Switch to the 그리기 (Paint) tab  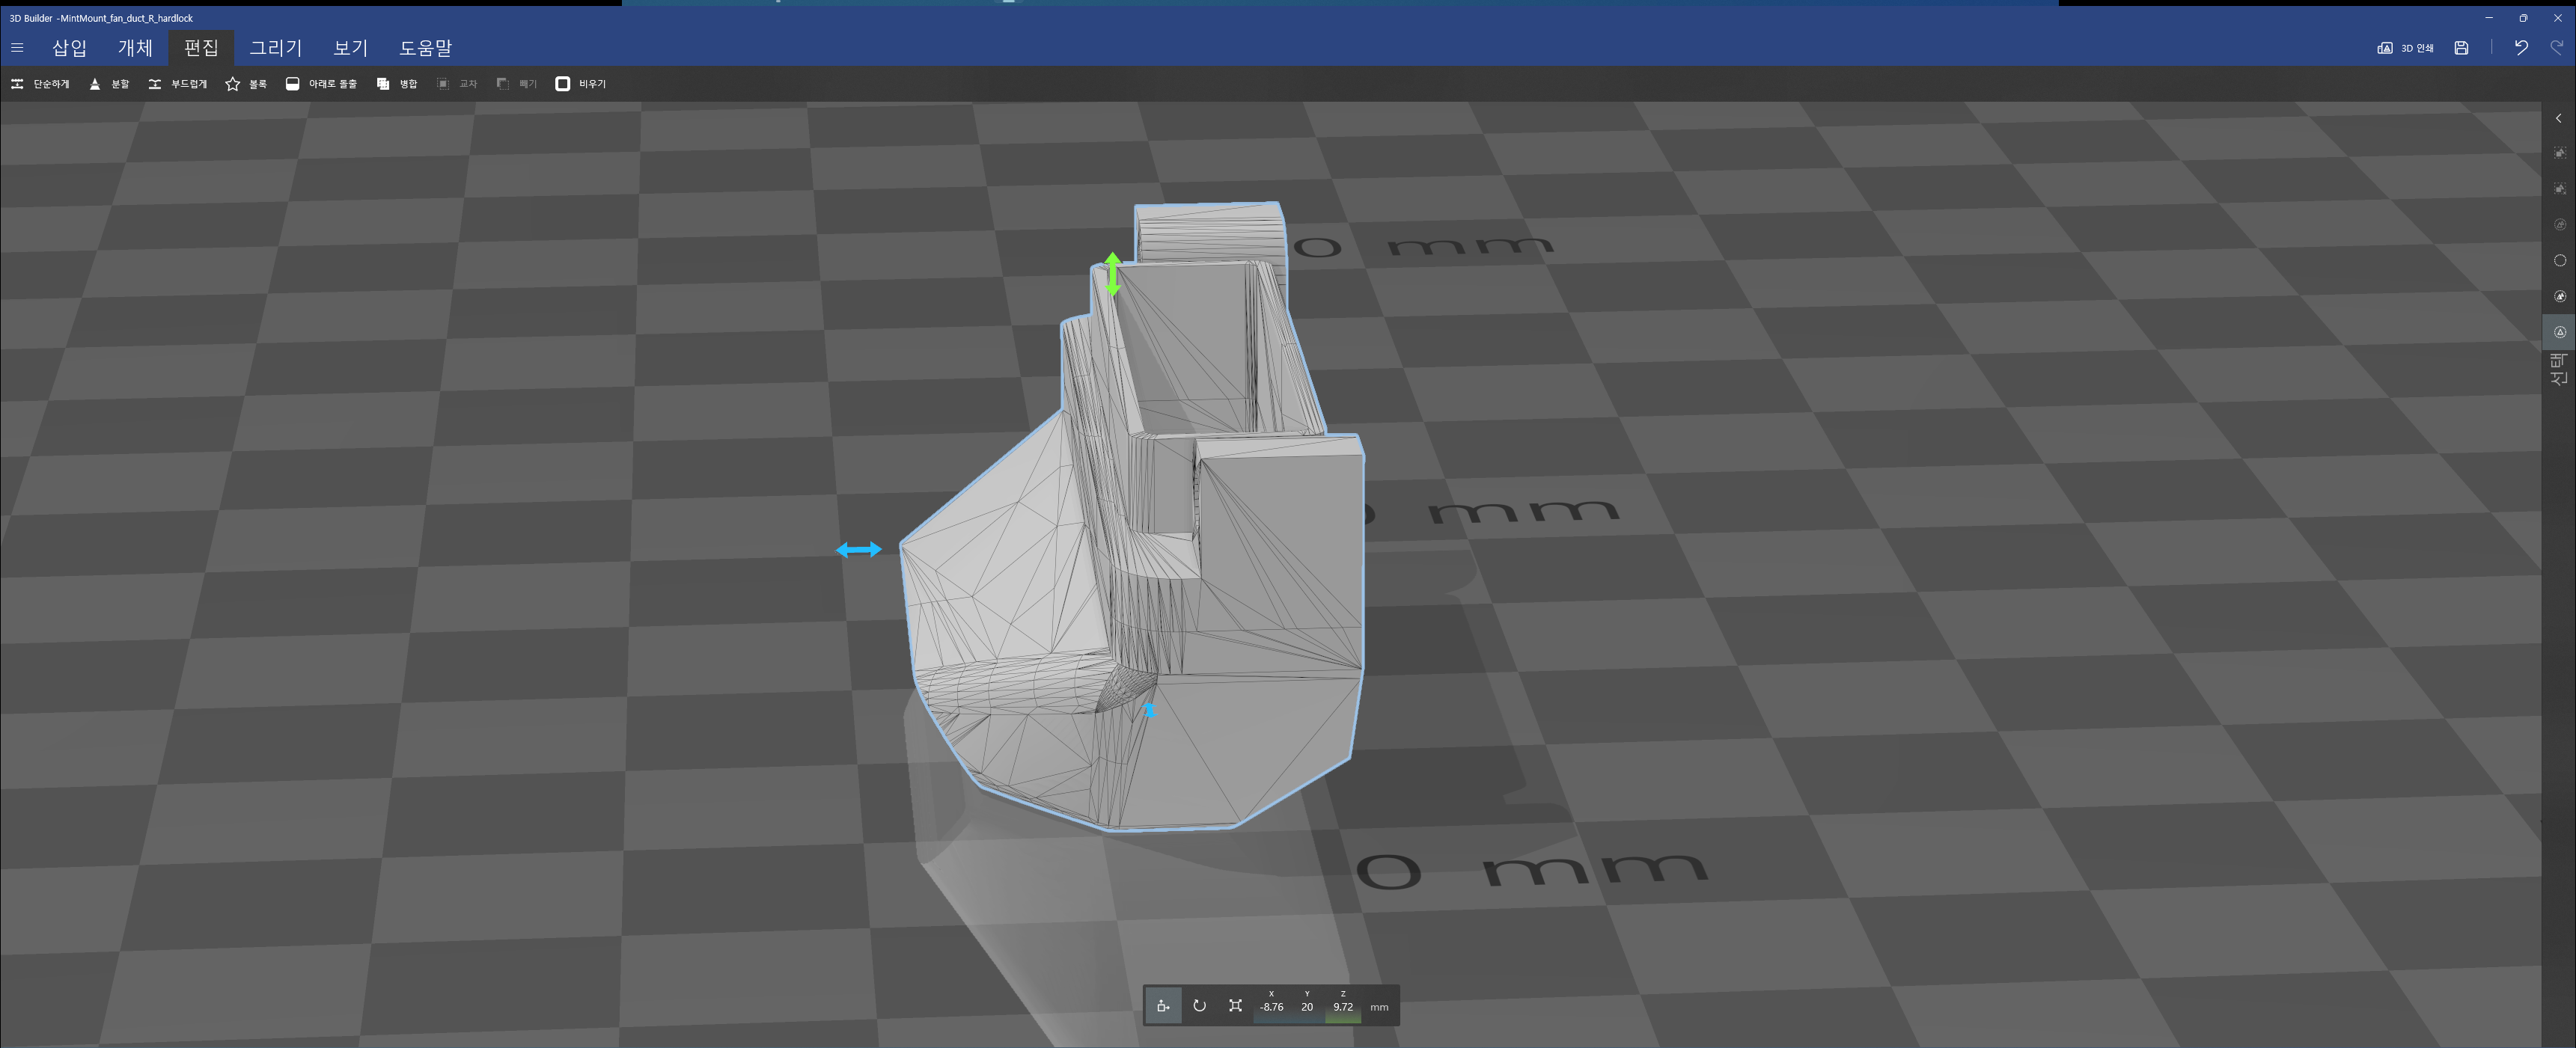point(275,47)
